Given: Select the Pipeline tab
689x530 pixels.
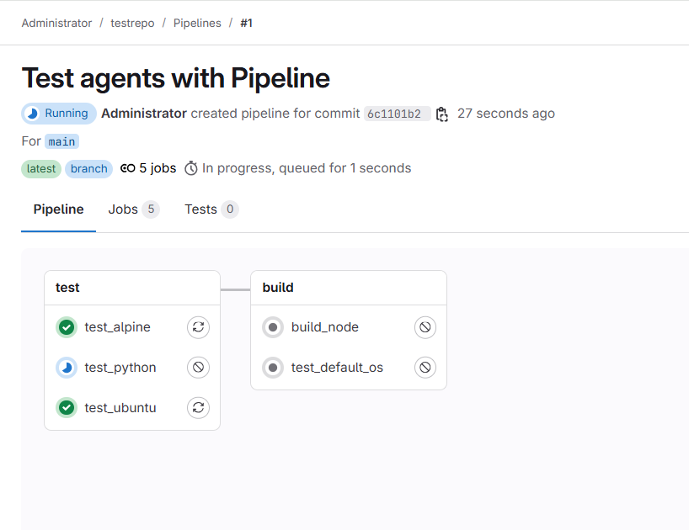Looking at the screenshot, I should click(57, 209).
